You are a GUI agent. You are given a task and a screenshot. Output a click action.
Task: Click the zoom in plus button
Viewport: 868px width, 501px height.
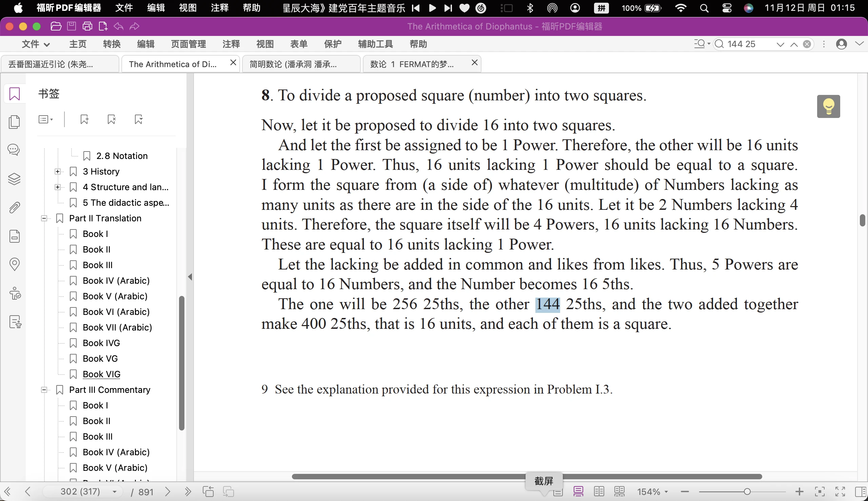(x=799, y=492)
